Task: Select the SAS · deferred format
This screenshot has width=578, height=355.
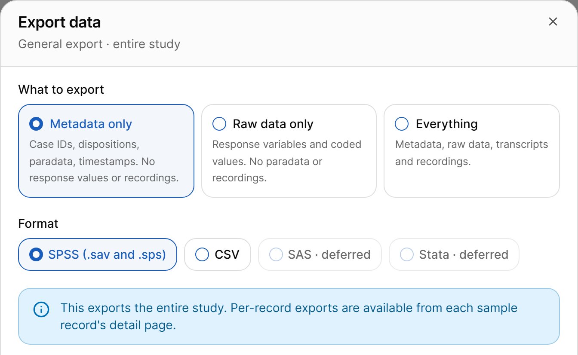Action: [320, 254]
